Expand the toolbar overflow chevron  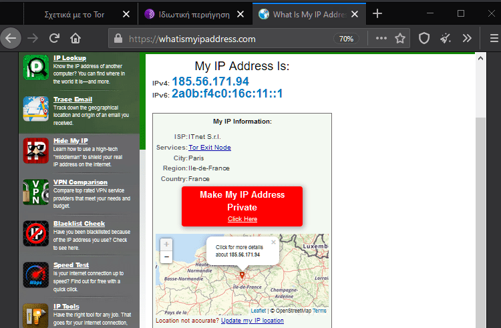[x=467, y=38]
